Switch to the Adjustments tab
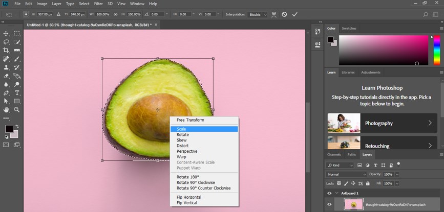The image size is (444, 212). coord(371,72)
